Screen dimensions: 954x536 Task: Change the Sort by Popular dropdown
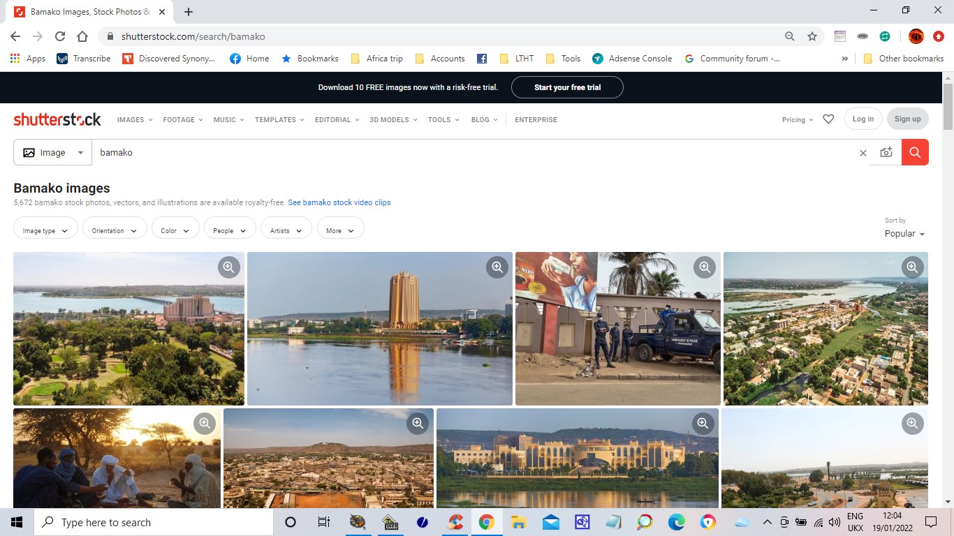pyautogui.click(x=904, y=233)
